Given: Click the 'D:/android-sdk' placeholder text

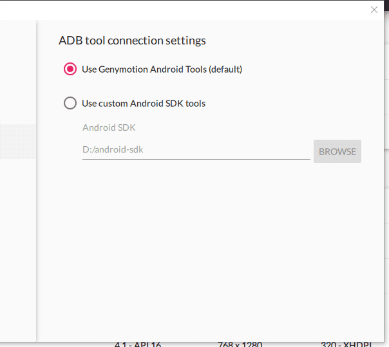Looking at the screenshot, I should pyautogui.click(x=112, y=150).
